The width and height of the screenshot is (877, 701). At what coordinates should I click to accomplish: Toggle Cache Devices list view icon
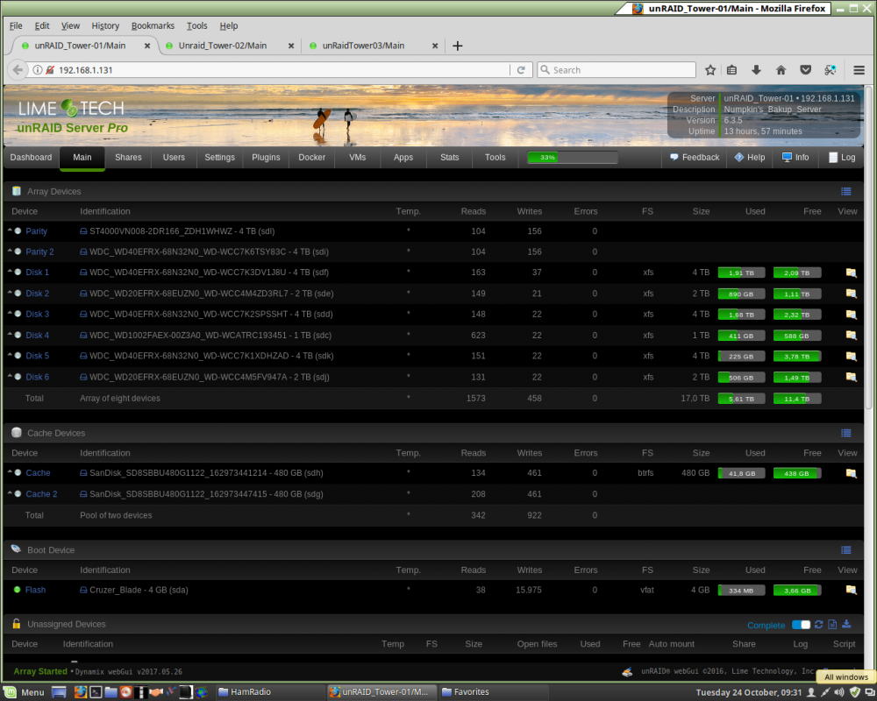click(x=845, y=433)
